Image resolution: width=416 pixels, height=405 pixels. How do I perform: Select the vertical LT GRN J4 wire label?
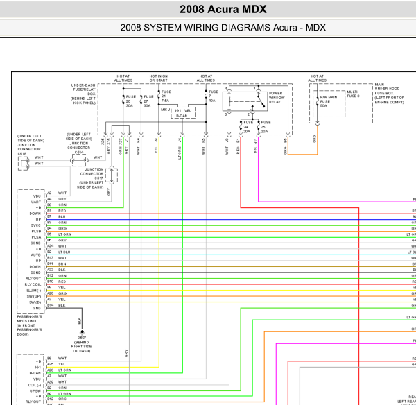(180, 148)
